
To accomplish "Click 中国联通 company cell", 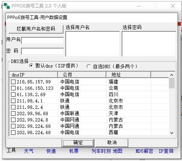I will pyautogui.click(x=70, y=114).
